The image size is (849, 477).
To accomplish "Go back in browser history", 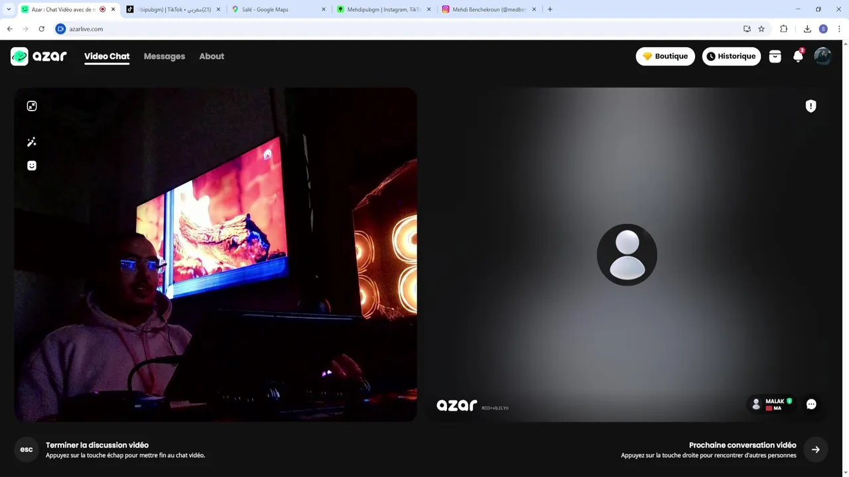I will coord(10,29).
